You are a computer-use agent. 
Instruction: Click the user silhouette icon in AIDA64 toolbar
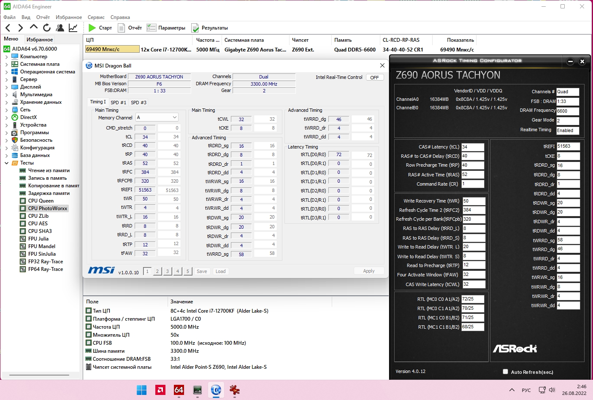click(60, 28)
